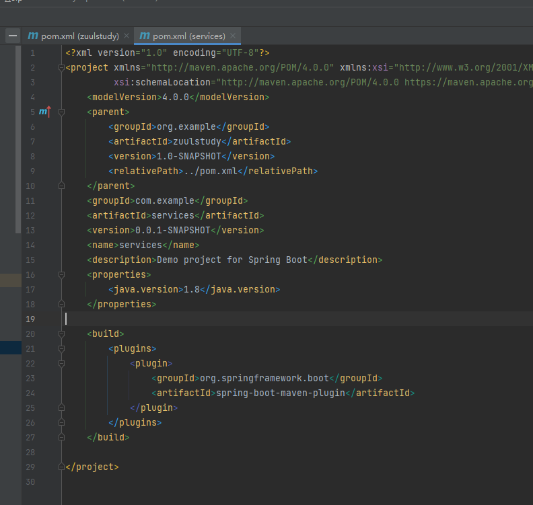Click spring-boot-maven-plugin artifactId value
This screenshot has width=533, height=505.
click(281, 393)
